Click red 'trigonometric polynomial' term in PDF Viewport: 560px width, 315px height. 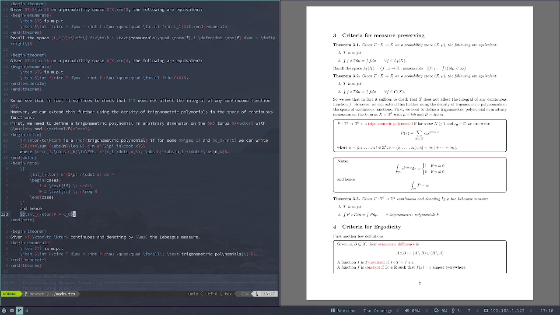coord(391,124)
